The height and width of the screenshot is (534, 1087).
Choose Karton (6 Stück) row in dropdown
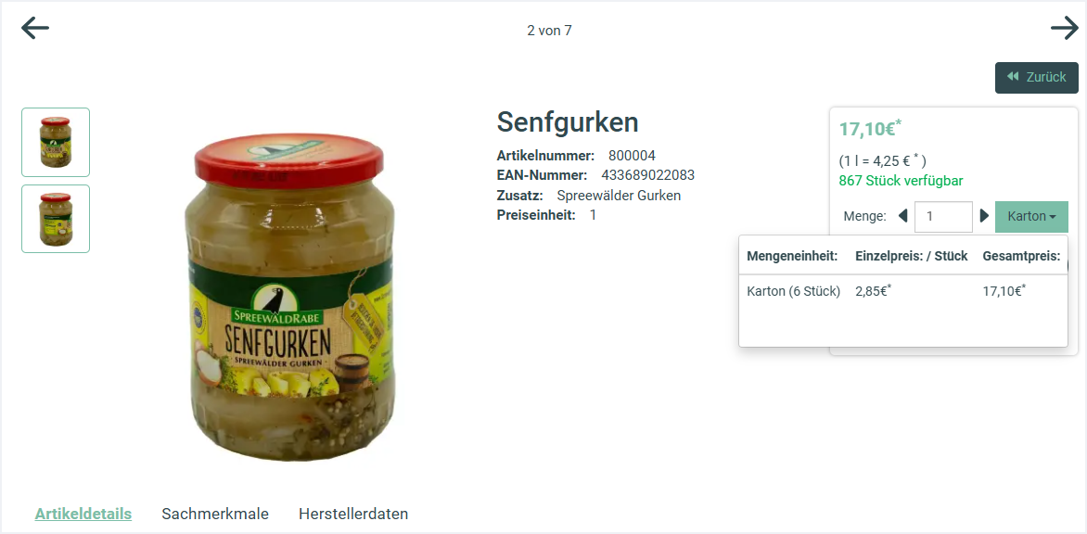pyautogui.click(x=903, y=292)
